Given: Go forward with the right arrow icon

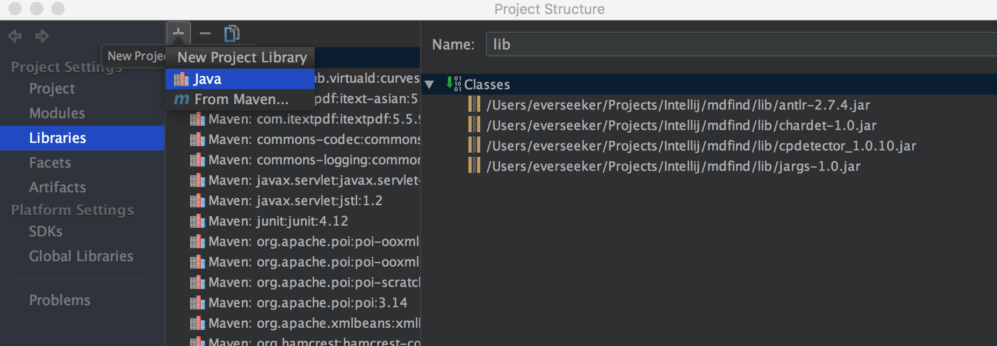Looking at the screenshot, I should tap(42, 36).
